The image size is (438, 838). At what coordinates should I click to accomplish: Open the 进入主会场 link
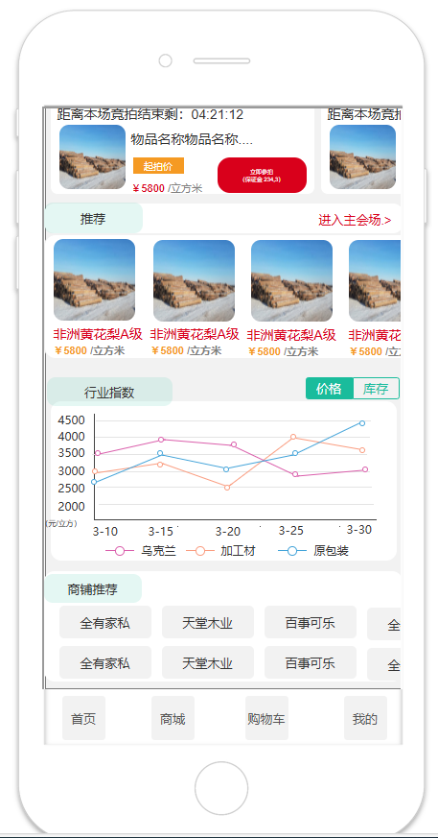pyautogui.click(x=355, y=220)
